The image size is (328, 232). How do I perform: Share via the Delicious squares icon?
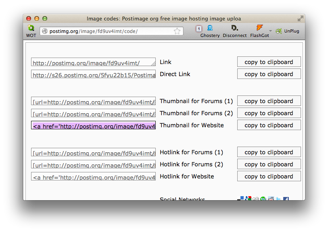pyautogui.click(x=240, y=198)
